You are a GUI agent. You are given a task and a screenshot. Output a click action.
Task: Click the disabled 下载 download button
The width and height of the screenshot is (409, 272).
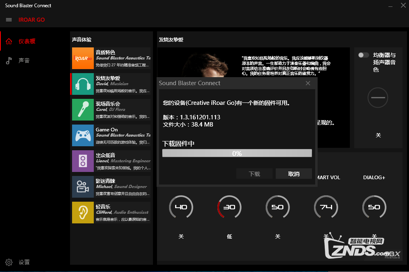click(x=254, y=174)
